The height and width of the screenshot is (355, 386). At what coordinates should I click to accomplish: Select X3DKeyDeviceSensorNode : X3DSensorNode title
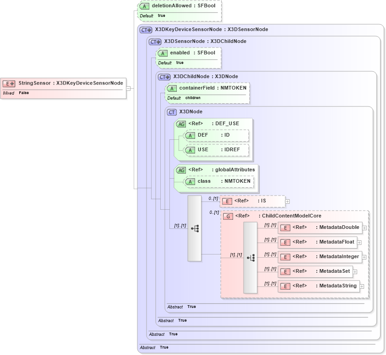pos(212,30)
